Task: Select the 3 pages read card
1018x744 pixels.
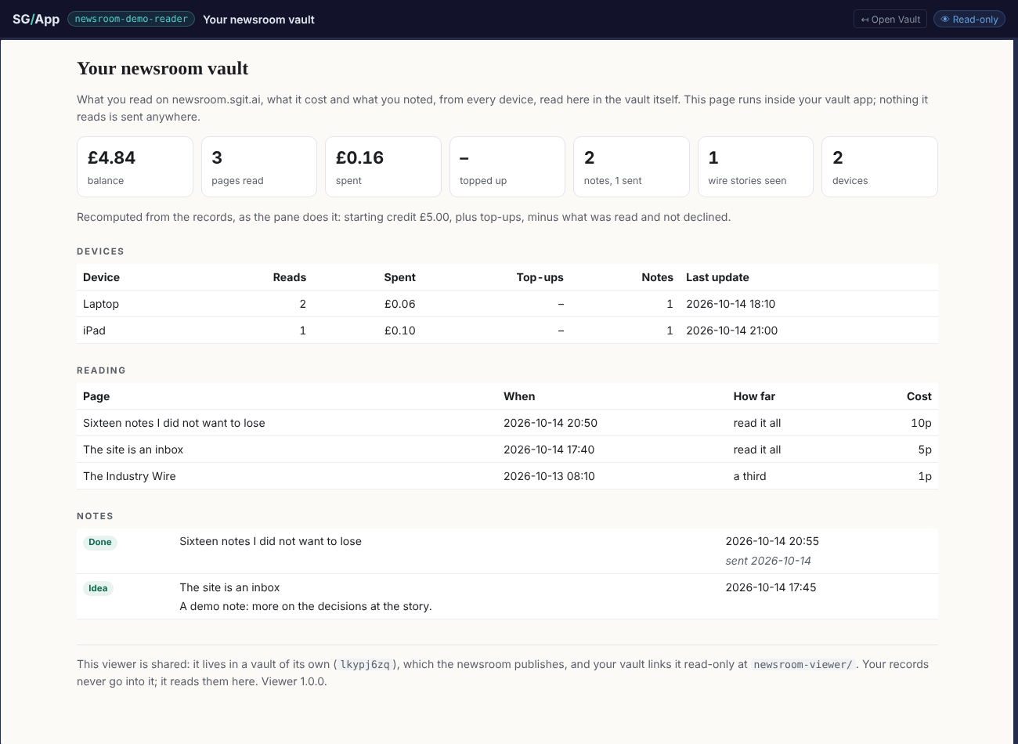Action: coord(259,167)
